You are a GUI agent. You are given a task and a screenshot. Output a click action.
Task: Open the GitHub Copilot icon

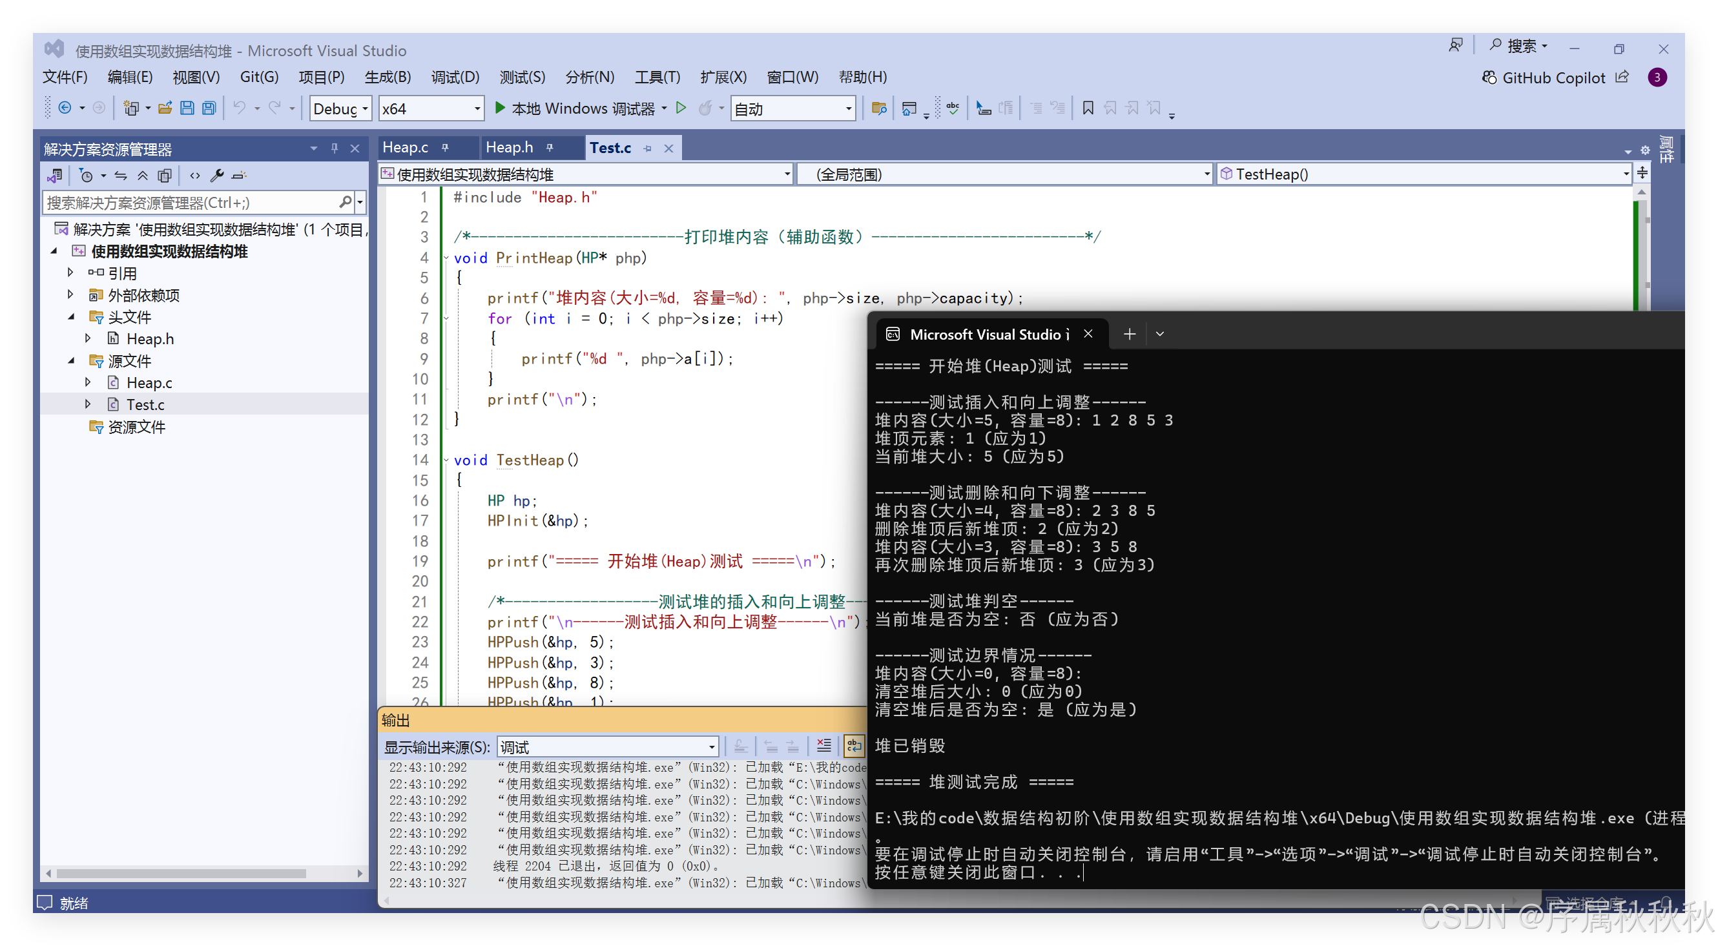(1489, 77)
